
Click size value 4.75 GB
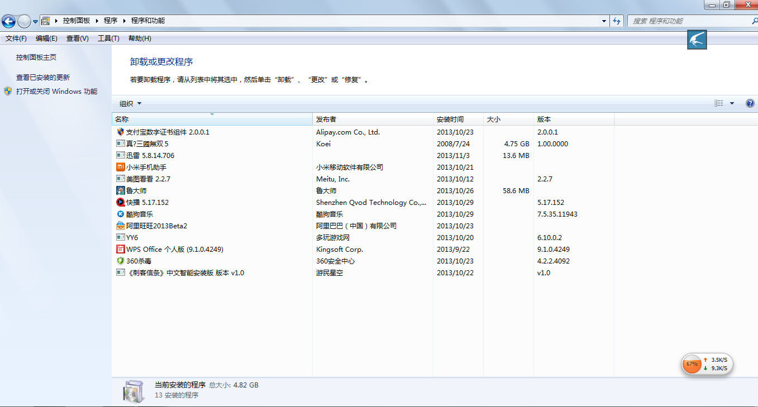517,144
